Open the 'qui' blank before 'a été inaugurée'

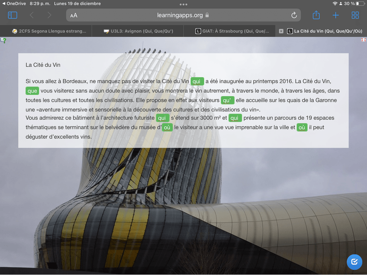[x=197, y=81]
